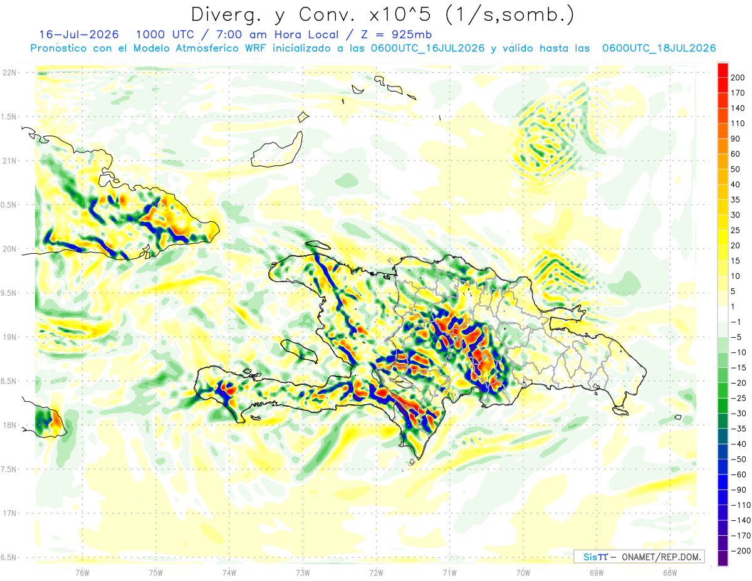The width and height of the screenshot is (752, 581).
Task: Click the '0600UTC_18JUL2026' valid-until timestamp
Action: tap(659, 48)
